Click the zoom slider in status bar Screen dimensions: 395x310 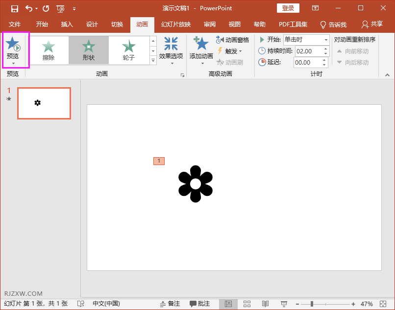tap(312, 304)
